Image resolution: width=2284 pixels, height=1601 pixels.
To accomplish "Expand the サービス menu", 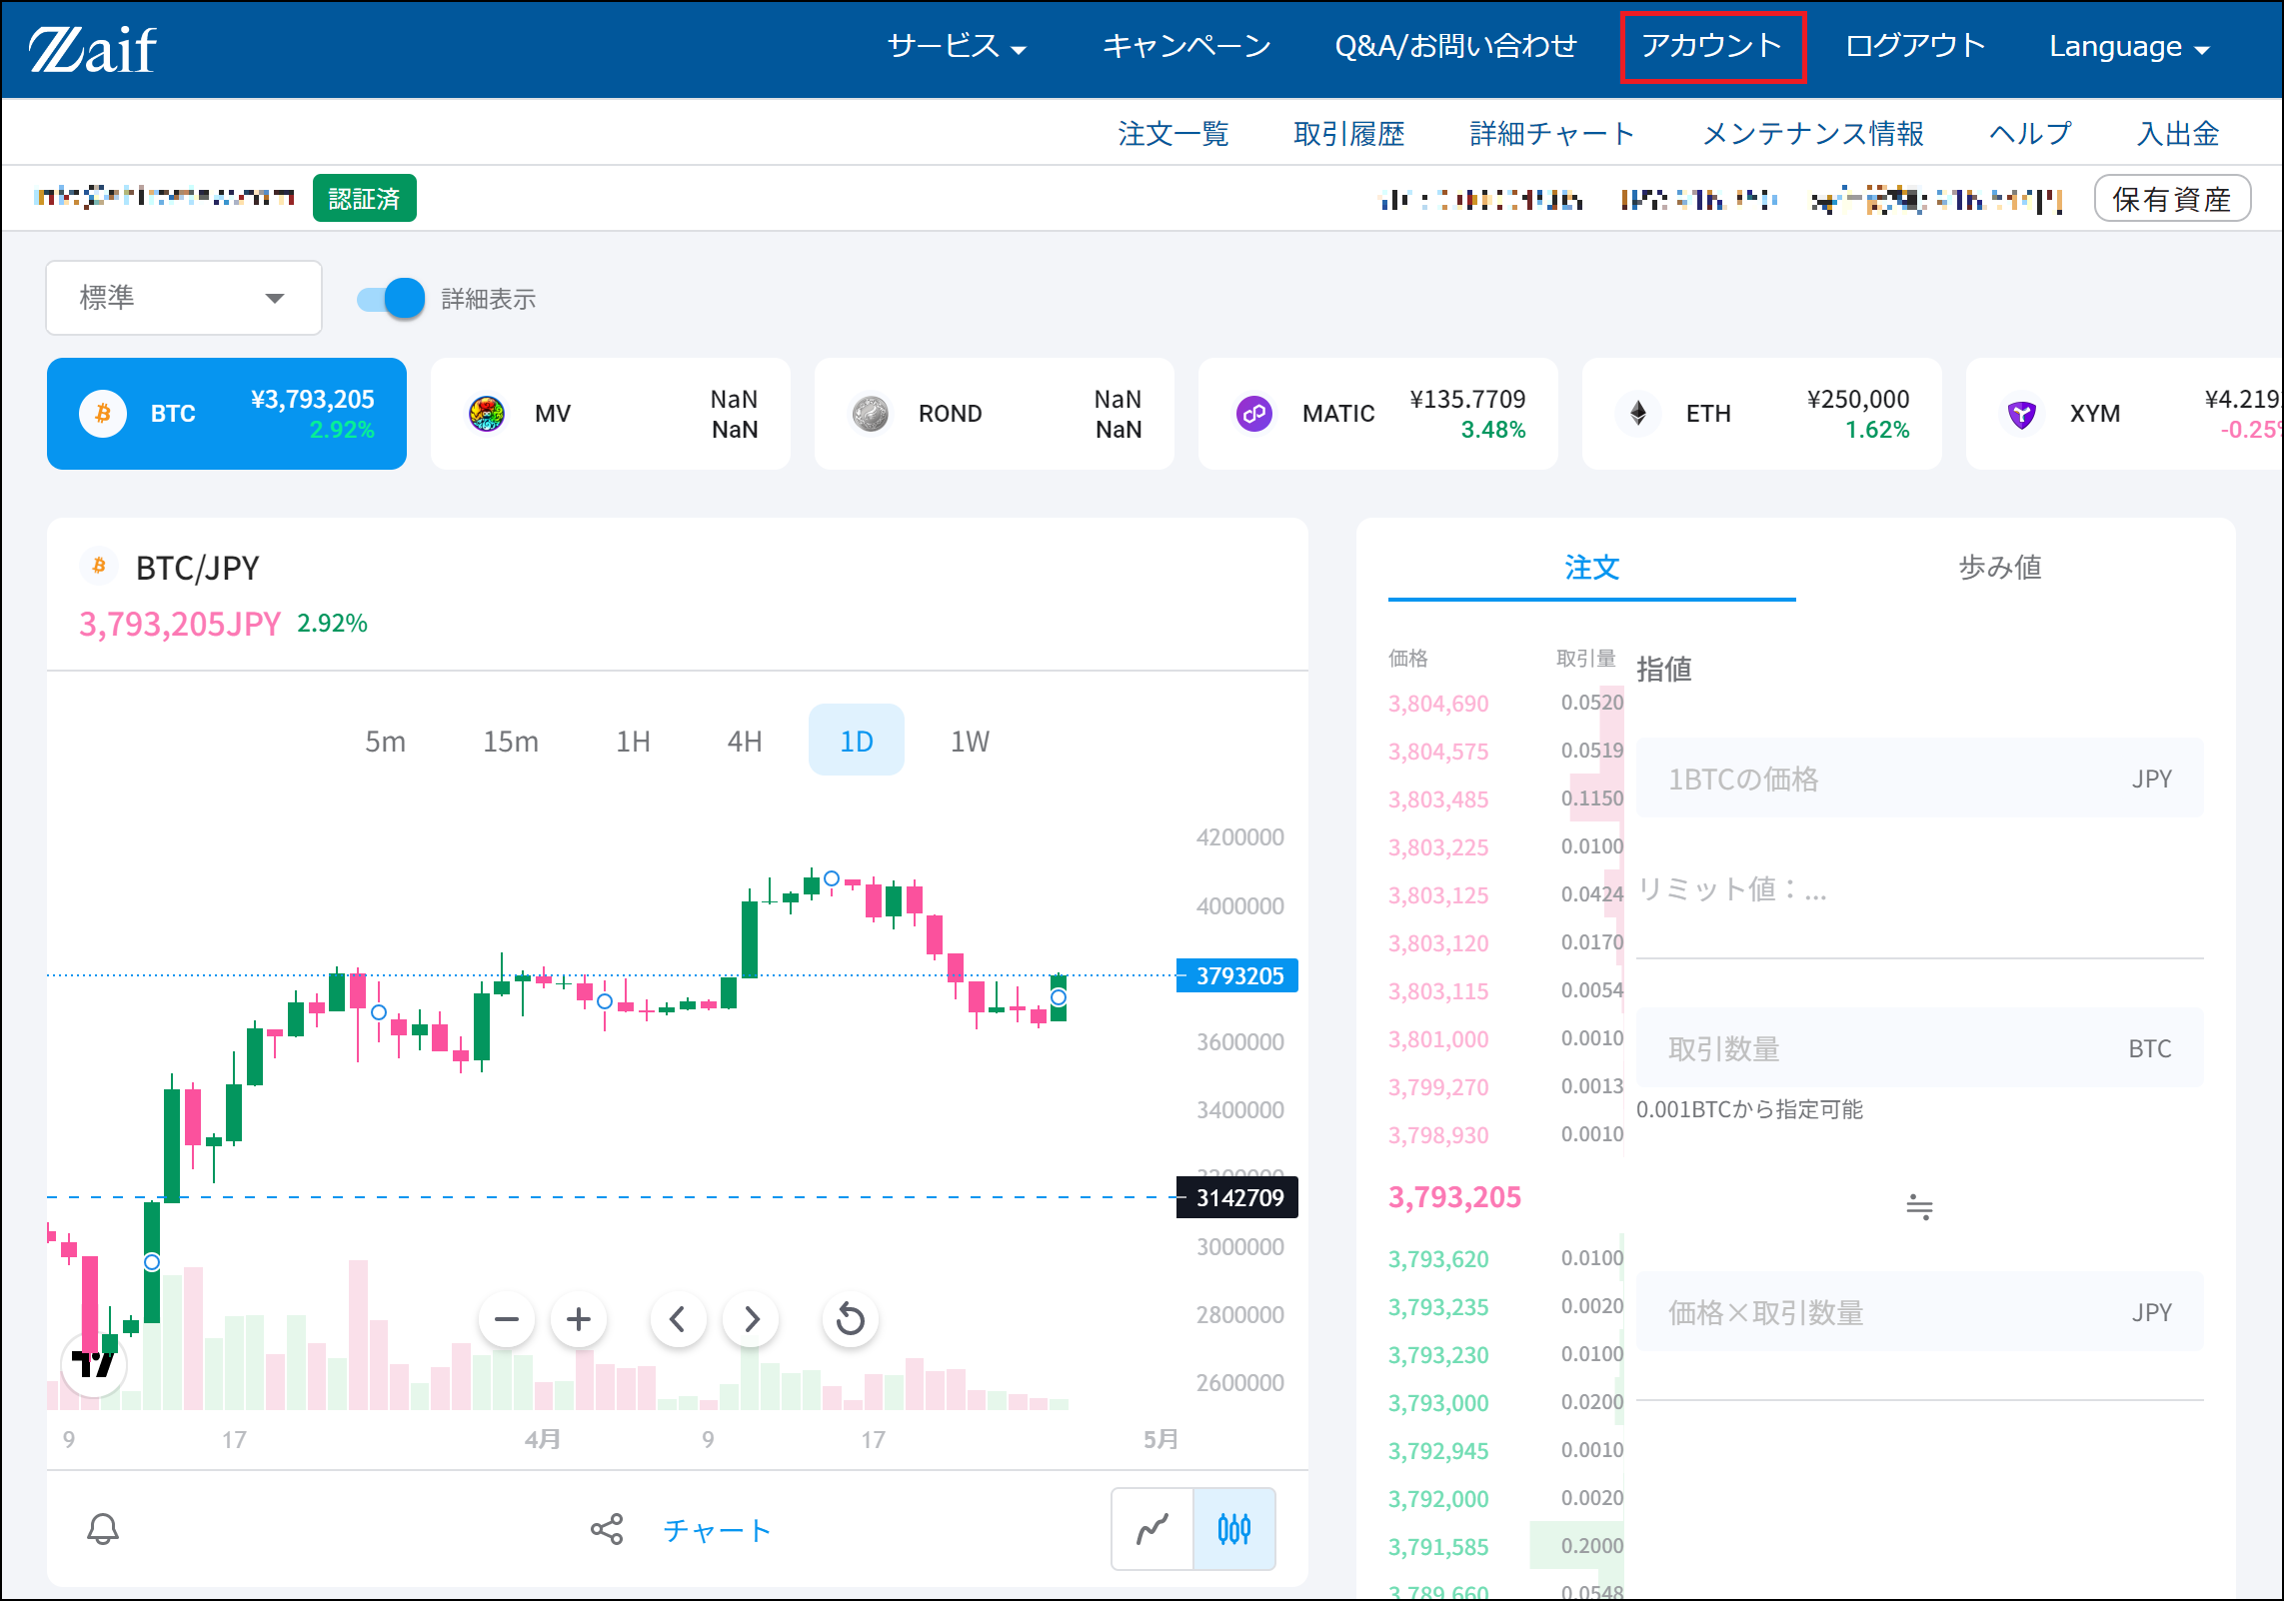I will [957, 46].
